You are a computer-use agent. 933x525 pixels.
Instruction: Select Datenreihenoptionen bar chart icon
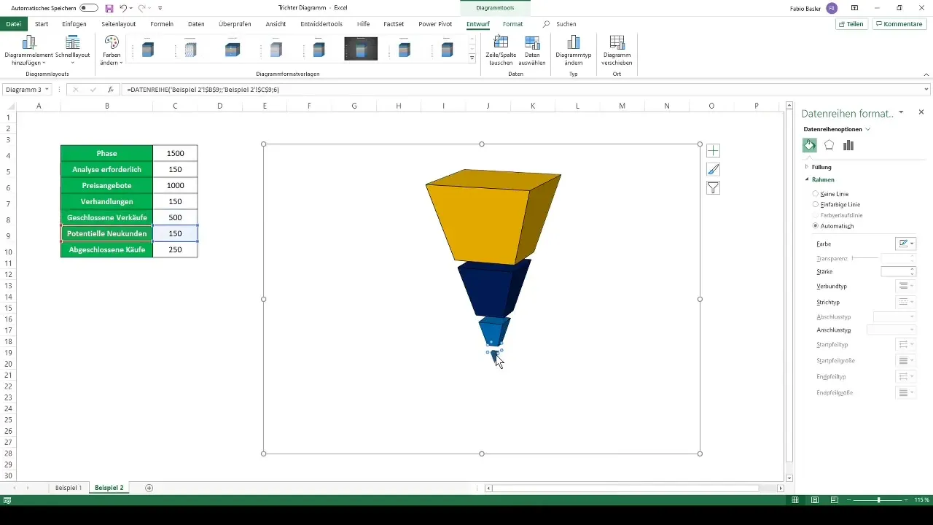(x=848, y=145)
